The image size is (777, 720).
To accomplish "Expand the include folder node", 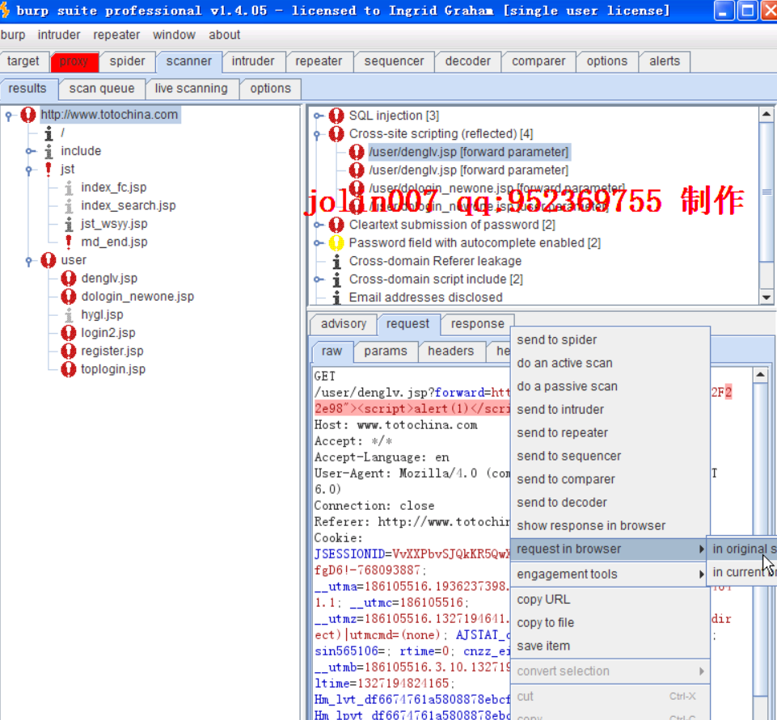I will coord(30,151).
